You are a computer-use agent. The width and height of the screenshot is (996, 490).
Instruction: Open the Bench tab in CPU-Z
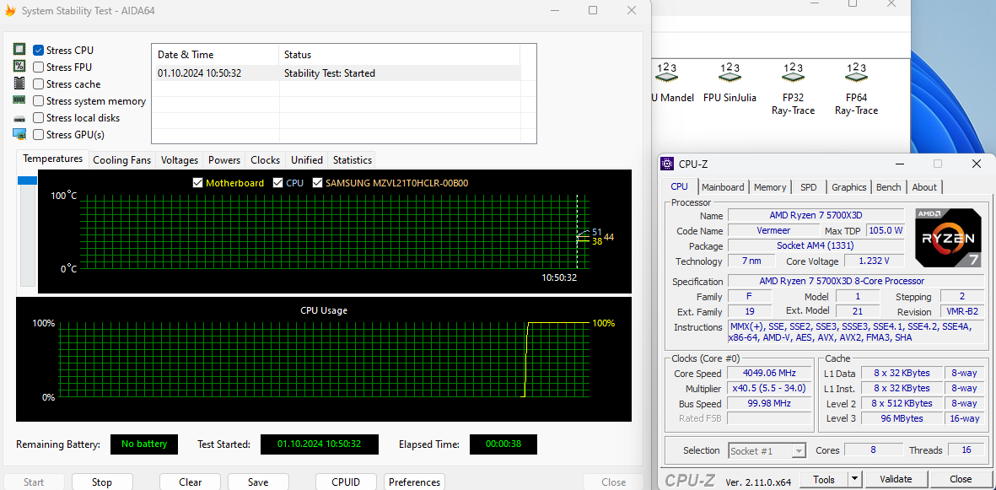[x=888, y=187]
